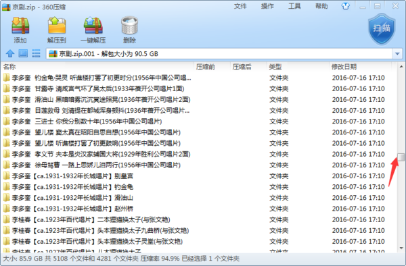
Task: Select folder 头本狸猫换太子灵堂(与张文艳)
Action: coord(97,242)
